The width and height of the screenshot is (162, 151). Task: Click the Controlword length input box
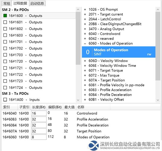tap(39, 113)
